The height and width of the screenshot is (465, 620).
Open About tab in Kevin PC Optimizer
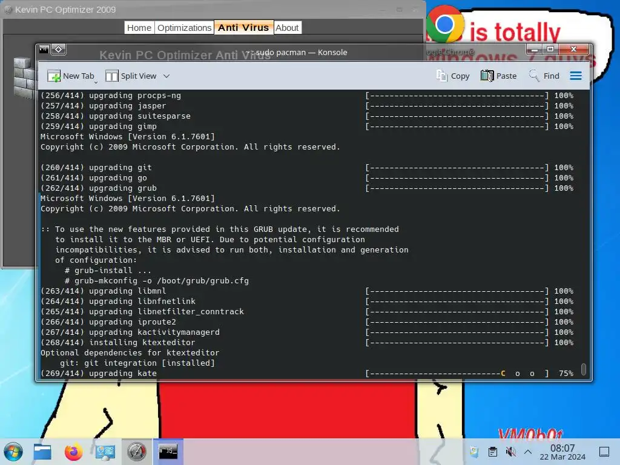(287, 28)
